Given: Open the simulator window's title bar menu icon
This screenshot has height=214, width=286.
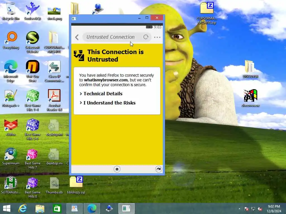Looking at the screenshot, I should [74, 18].
